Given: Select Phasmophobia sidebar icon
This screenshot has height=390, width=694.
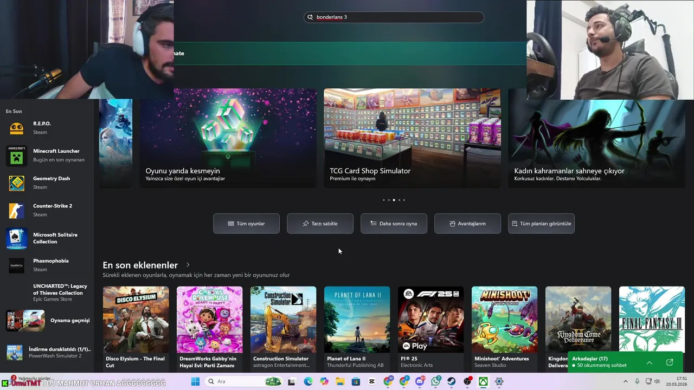Looking at the screenshot, I should pos(17,265).
